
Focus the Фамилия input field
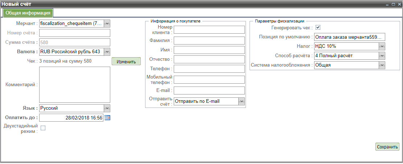pos(209,40)
